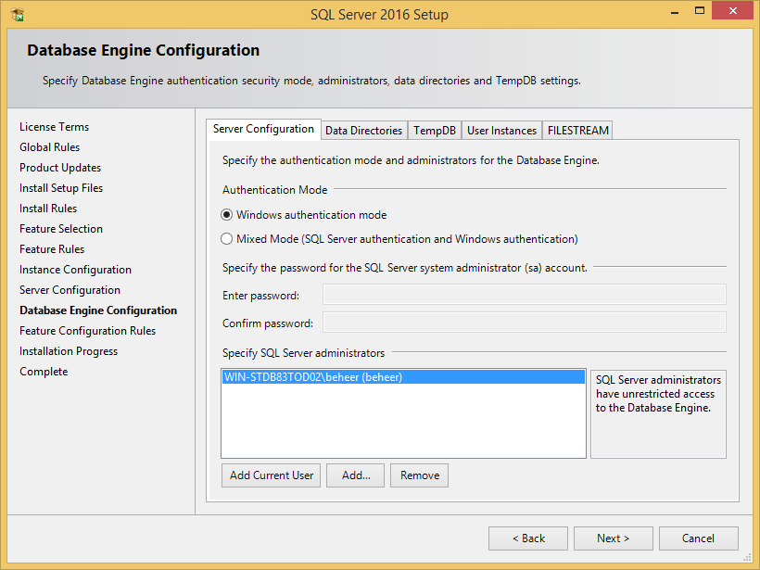Open the TempDB tab

pos(435,131)
